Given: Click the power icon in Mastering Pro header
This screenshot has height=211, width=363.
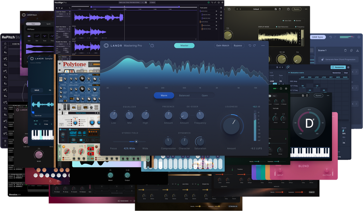Looking at the screenshot, I should (x=152, y=46).
